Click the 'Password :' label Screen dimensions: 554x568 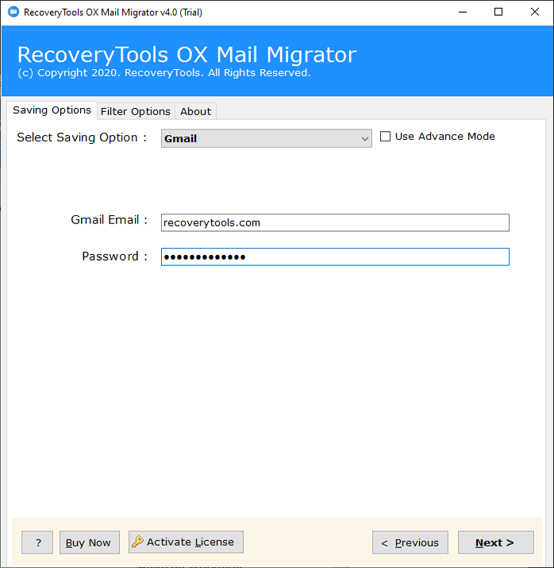tap(115, 257)
